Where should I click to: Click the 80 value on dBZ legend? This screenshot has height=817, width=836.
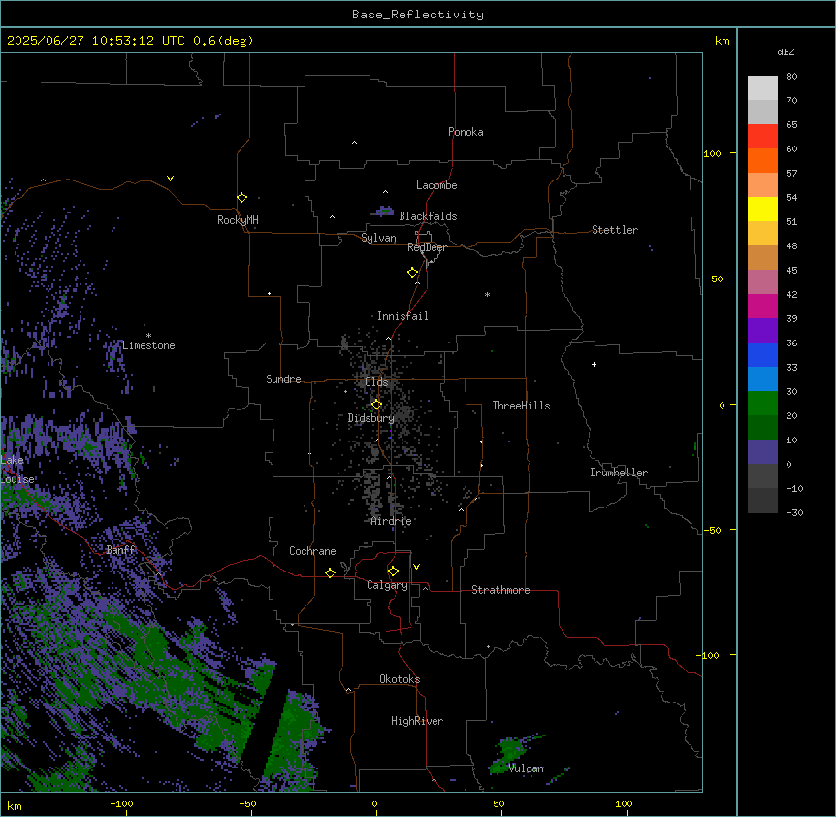791,77
